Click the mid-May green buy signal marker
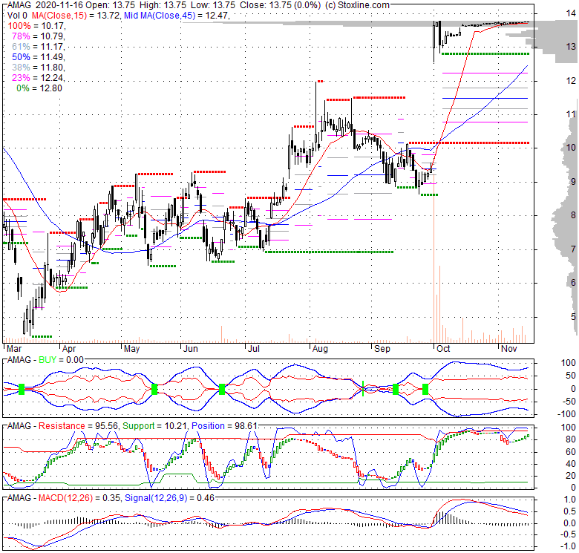This screenshot has width=579, height=553. 154,389
